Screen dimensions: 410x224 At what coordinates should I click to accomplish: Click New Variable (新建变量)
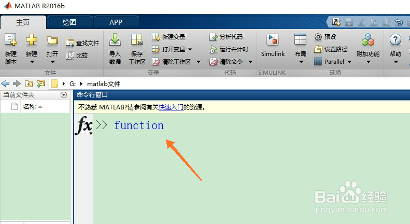click(x=168, y=37)
